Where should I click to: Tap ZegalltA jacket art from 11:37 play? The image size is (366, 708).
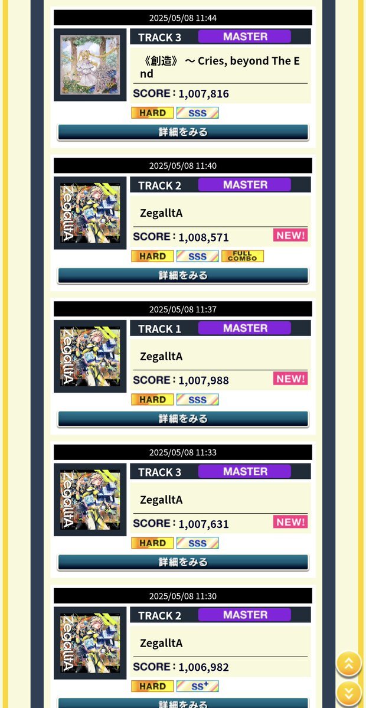pos(90,356)
